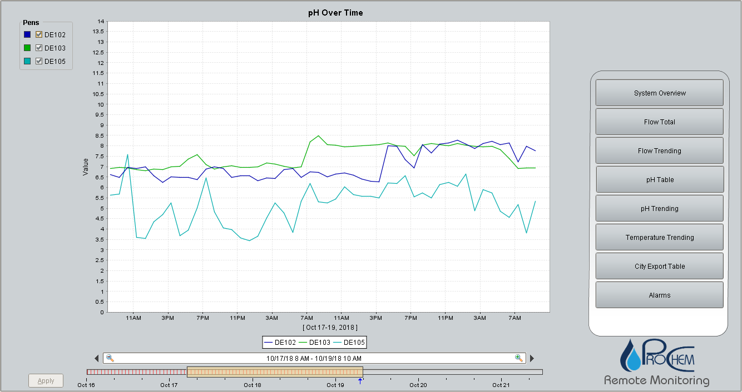
Task: Click the green DE103 color swatch
Action: (x=27, y=48)
